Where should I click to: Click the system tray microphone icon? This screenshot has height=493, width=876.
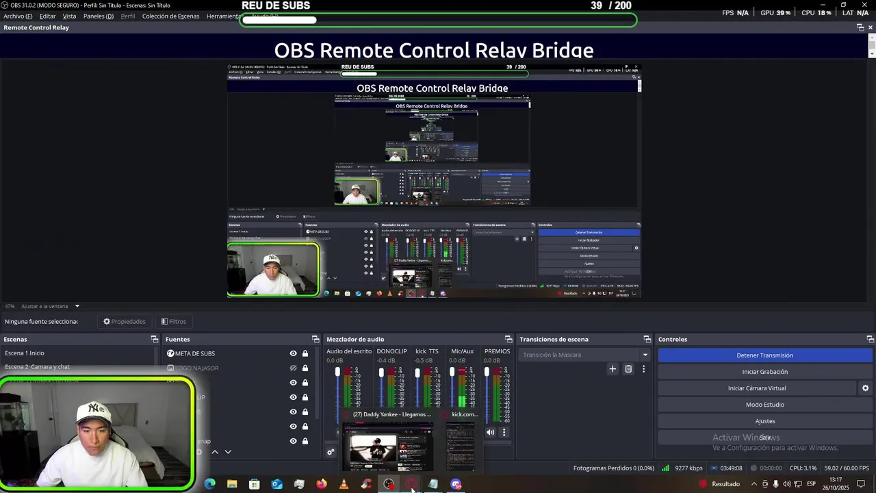click(x=775, y=484)
